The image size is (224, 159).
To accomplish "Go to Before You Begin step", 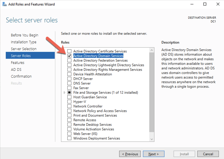I will [25, 35].
